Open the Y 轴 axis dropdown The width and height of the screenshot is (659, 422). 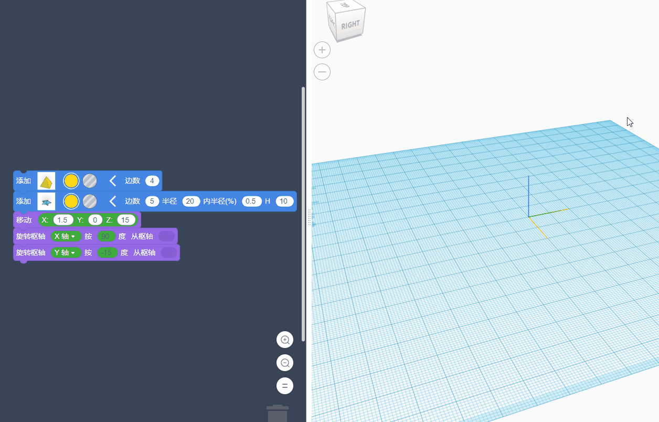tap(66, 252)
